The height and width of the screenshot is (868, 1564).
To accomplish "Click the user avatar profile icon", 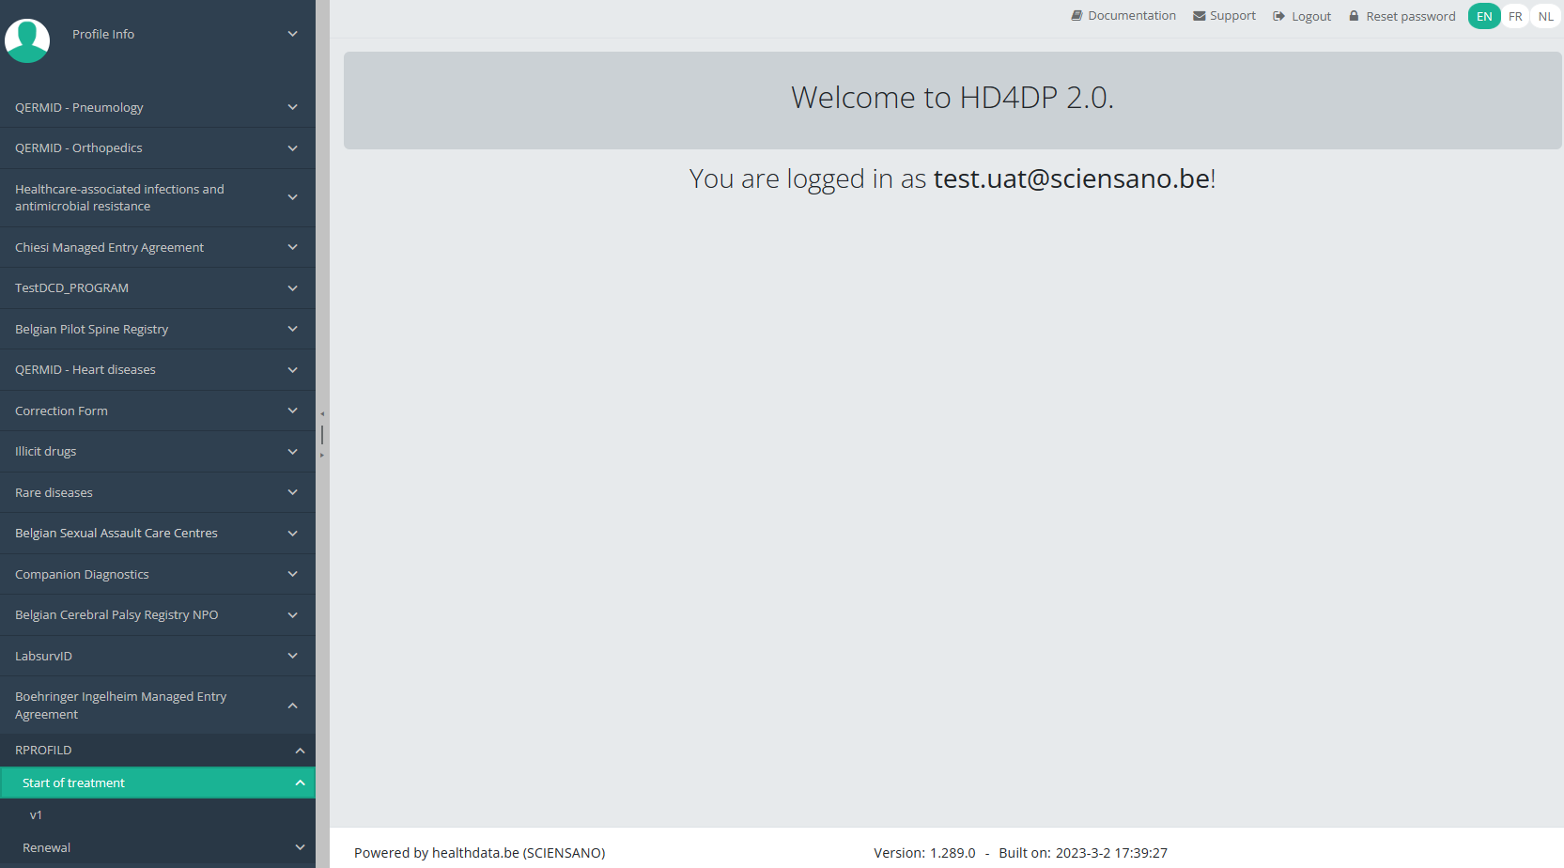I will tap(27, 40).
